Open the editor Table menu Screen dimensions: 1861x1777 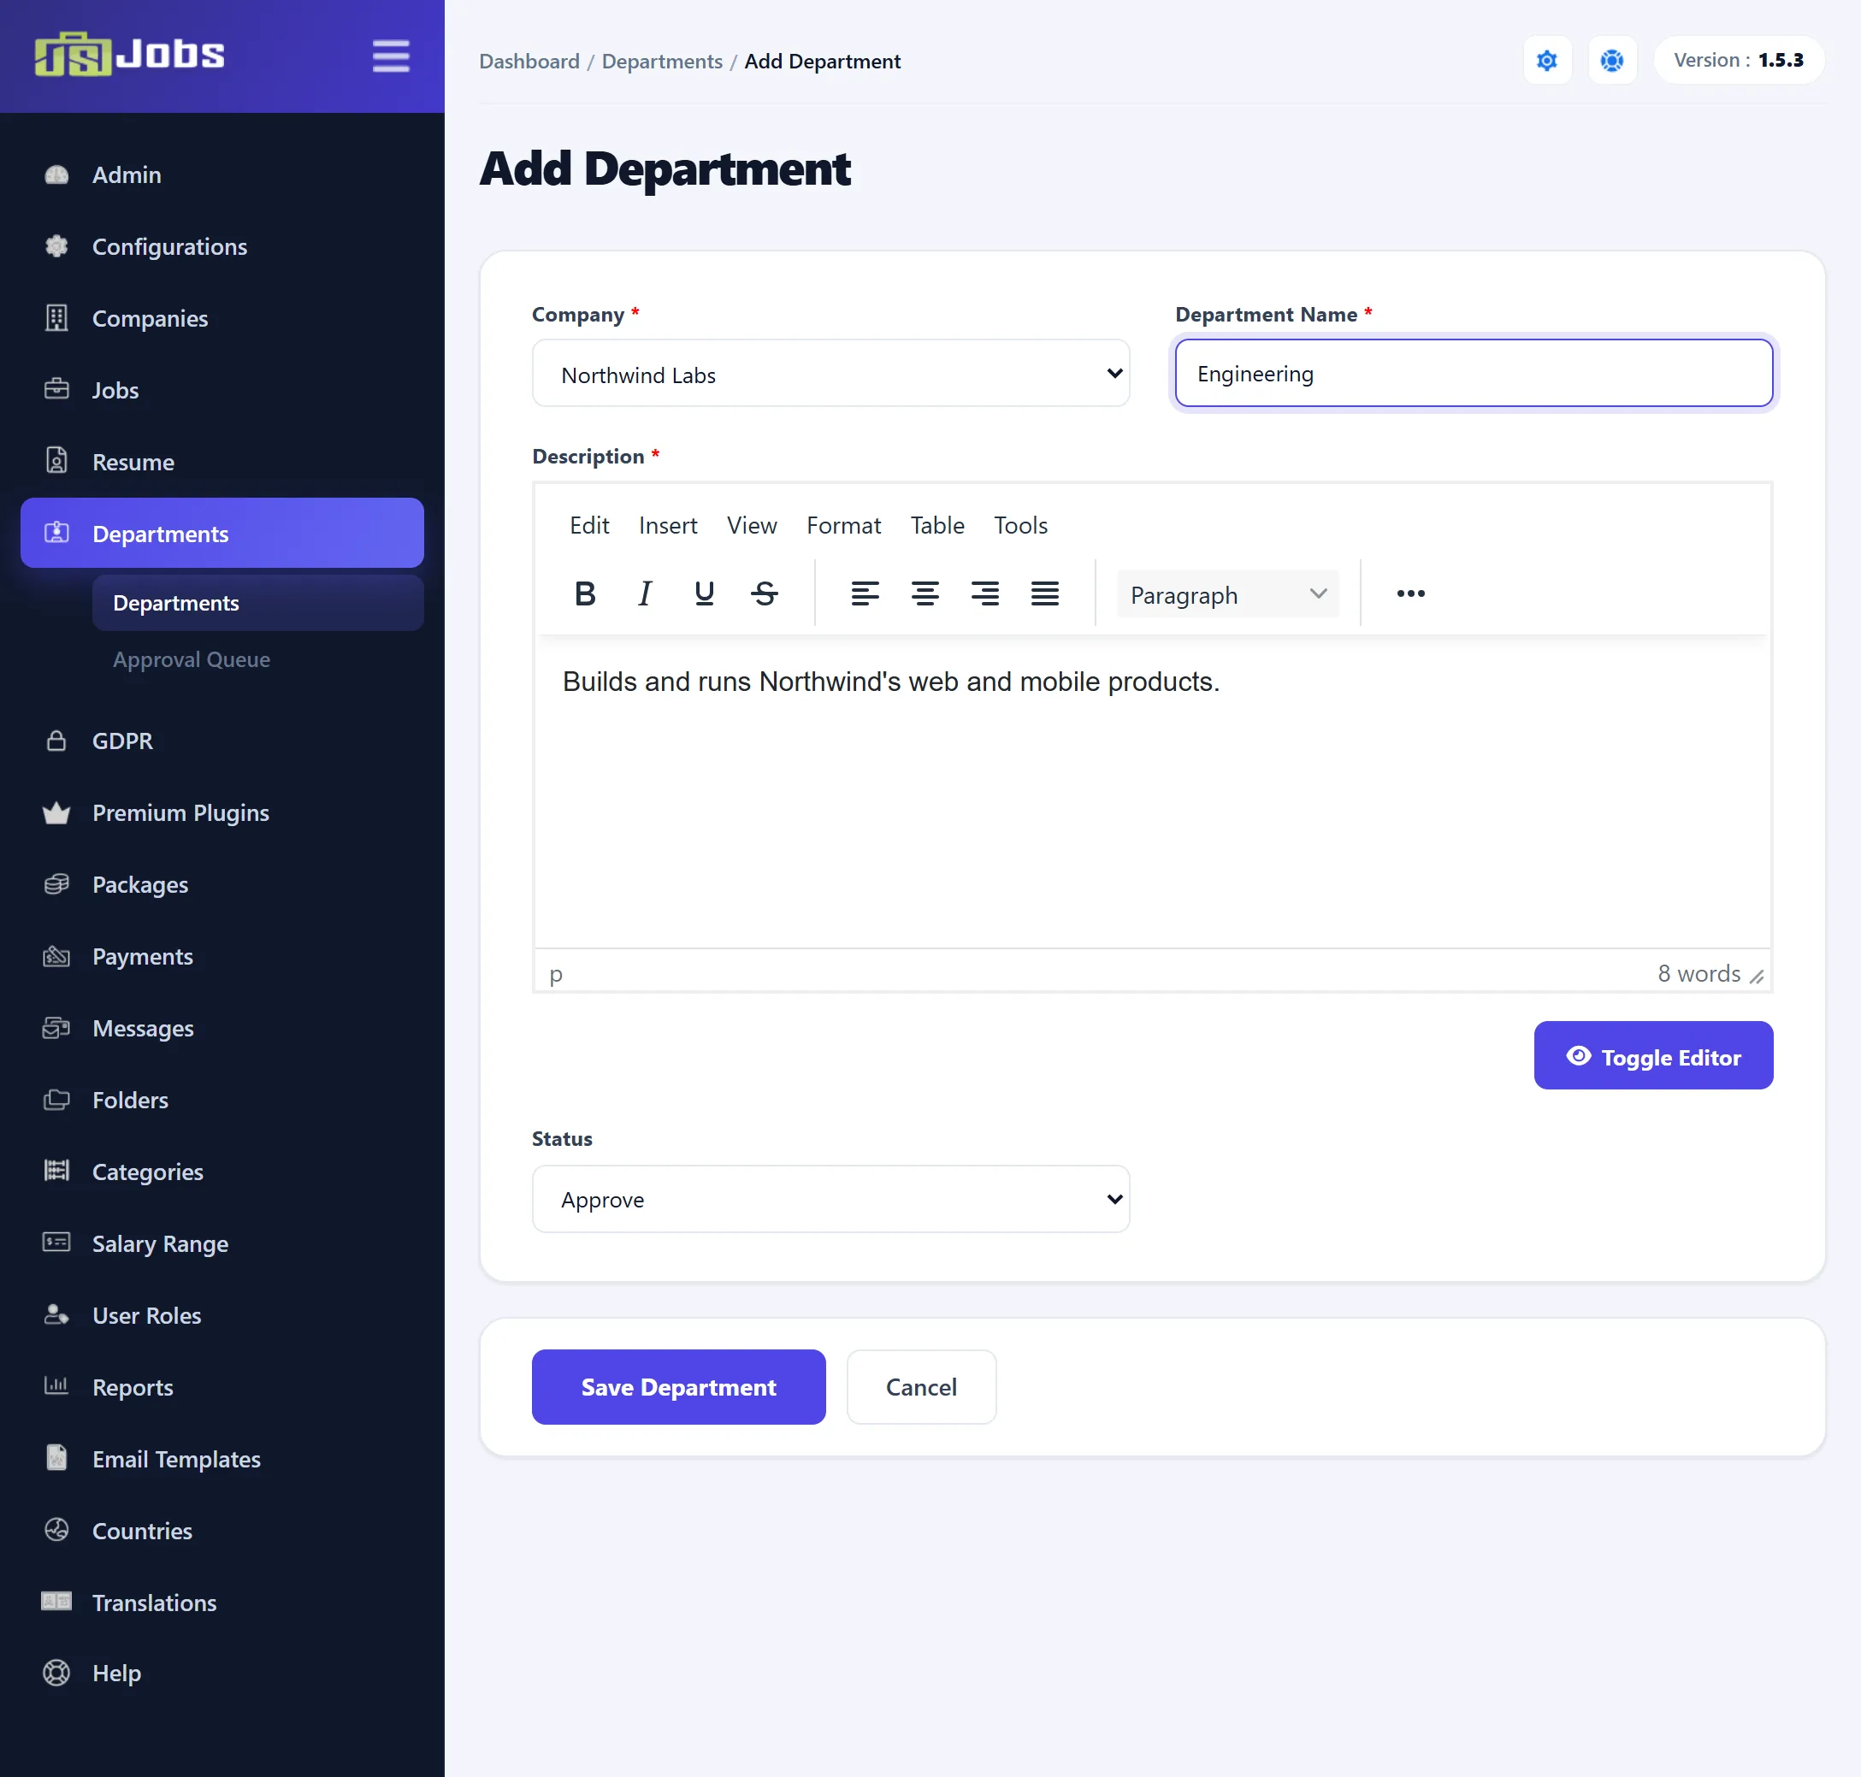937,526
